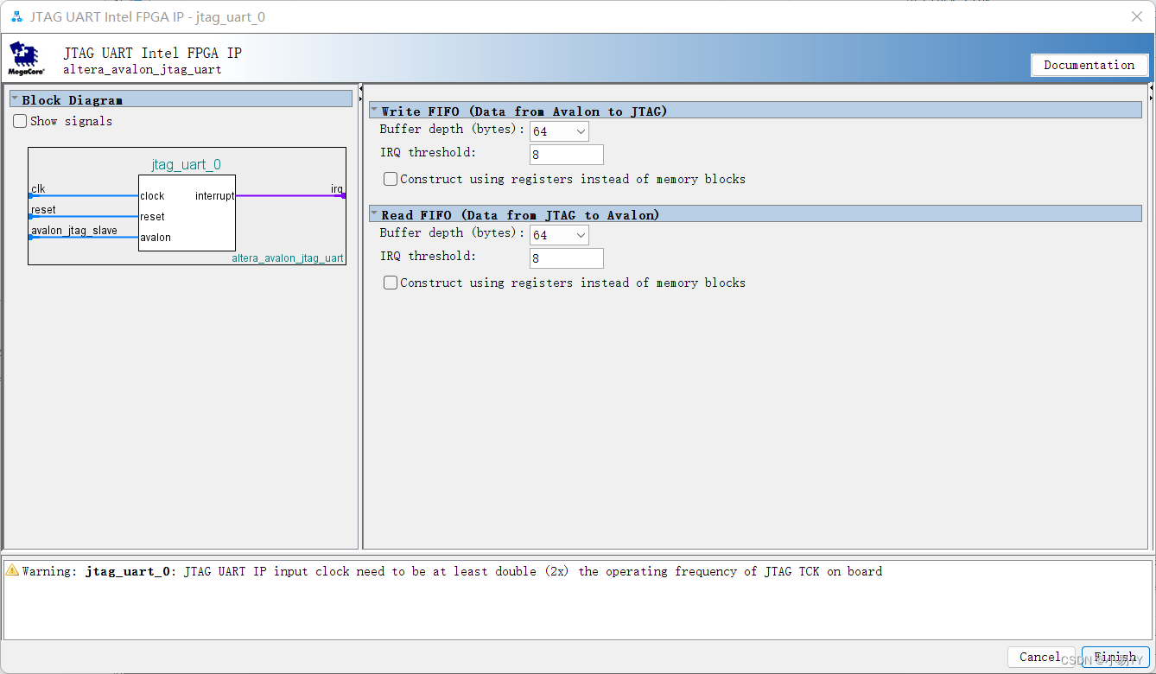Click the avalon port label in block
The height and width of the screenshot is (674, 1156).
point(156,238)
